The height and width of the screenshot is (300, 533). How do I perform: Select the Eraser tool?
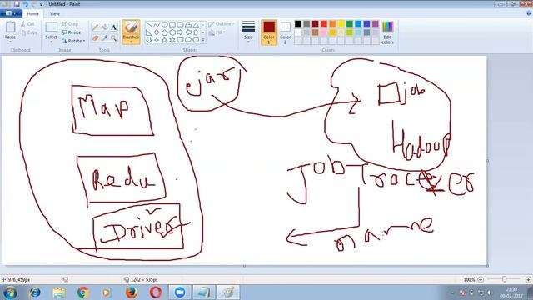tap(96, 38)
